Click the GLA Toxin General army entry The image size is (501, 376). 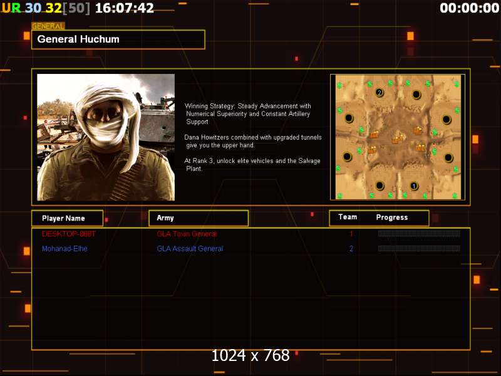187,234
